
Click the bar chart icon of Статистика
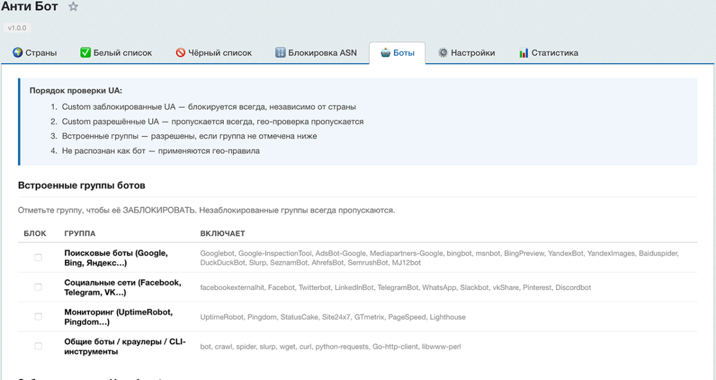pos(524,52)
